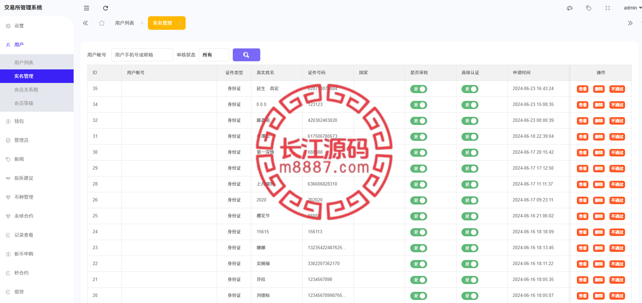Toggle 是否审核 switch for ID 25
Screen dimensions: 642x303
point(419,216)
